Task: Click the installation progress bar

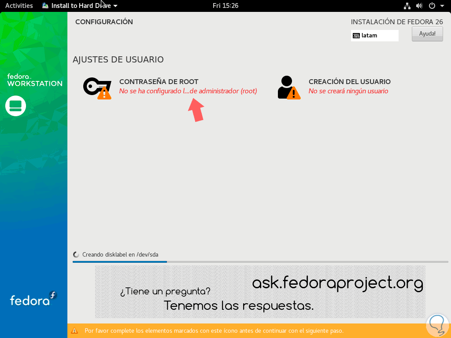Action: (x=260, y=262)
